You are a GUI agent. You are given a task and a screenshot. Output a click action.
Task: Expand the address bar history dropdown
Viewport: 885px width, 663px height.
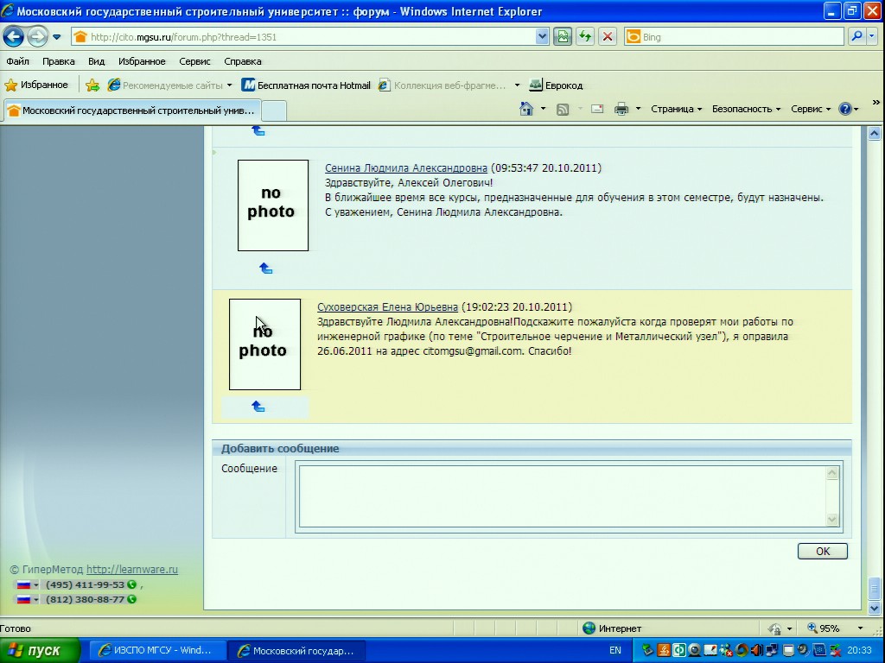click(542, 37)
